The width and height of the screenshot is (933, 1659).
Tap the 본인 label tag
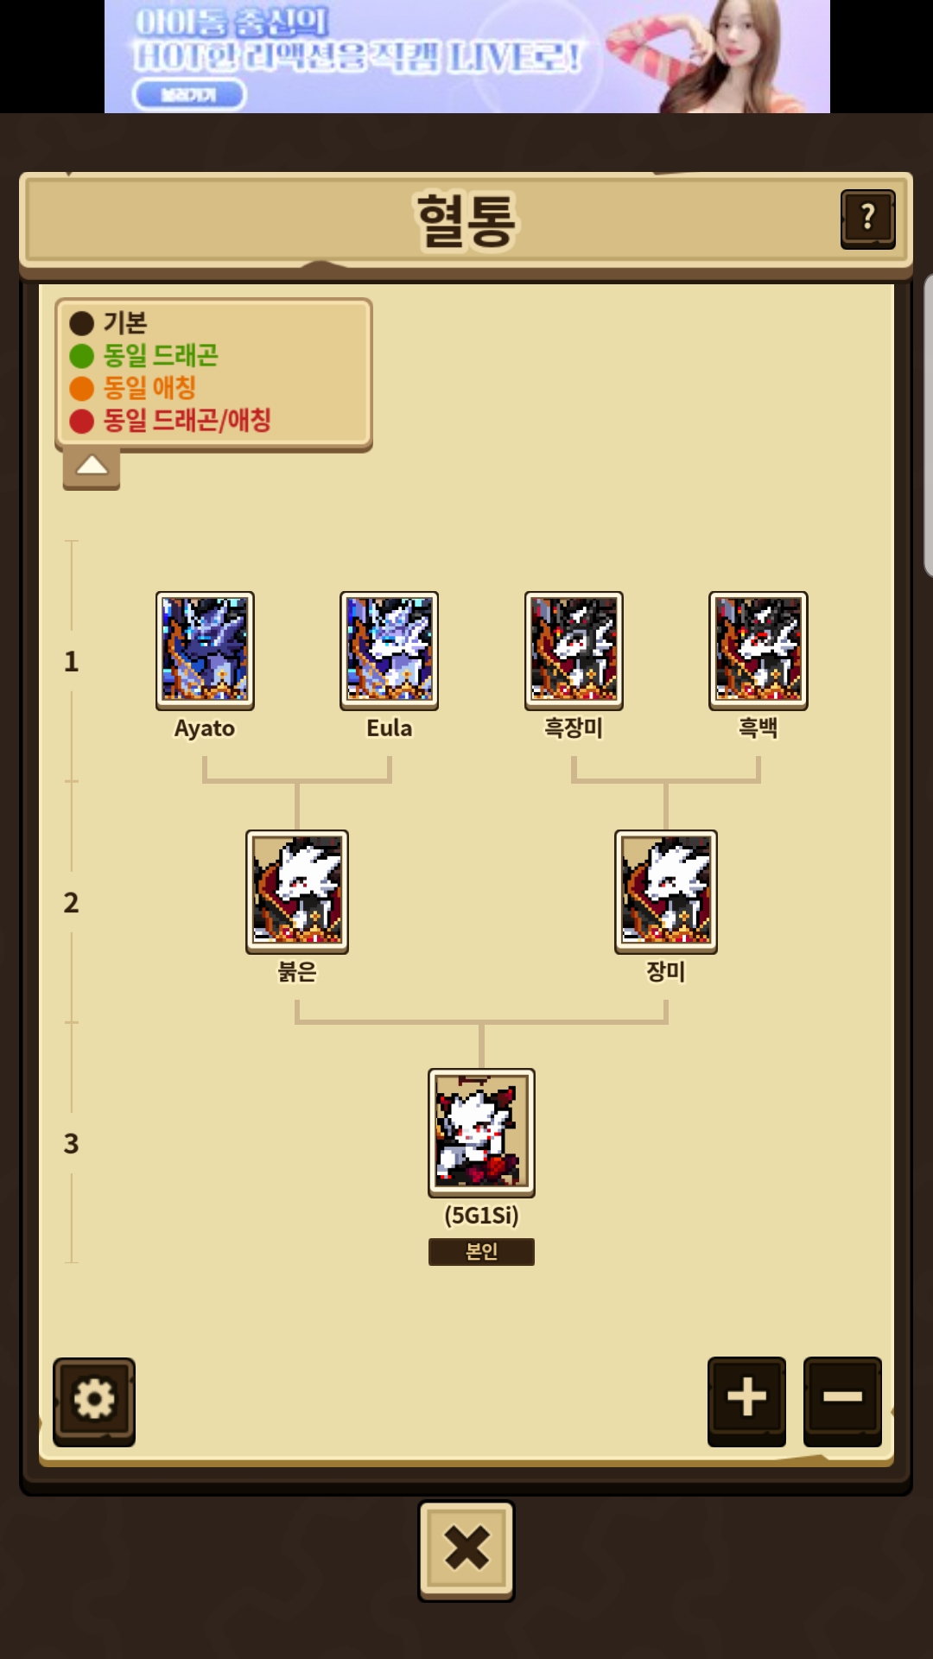pyautogui.click(x=481, y=1251)
